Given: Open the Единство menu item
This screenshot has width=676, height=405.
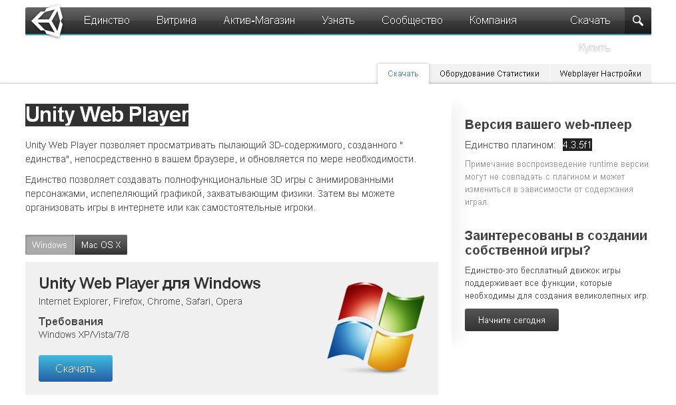Looking at the screenshot, I should [x=107, y=20].
